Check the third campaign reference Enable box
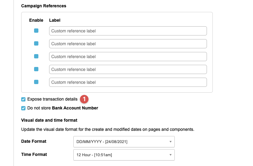253x166 pixels. (36, 56)
